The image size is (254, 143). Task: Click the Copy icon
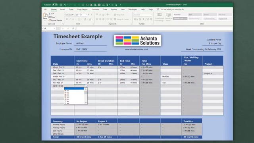50,17
